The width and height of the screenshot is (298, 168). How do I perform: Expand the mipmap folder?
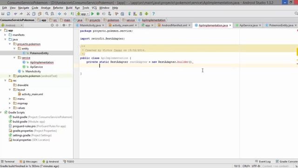[x=10, y=104]
